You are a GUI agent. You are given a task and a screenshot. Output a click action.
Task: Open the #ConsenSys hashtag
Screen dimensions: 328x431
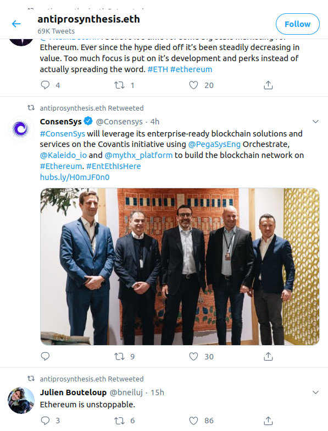(x=63, y=134)
